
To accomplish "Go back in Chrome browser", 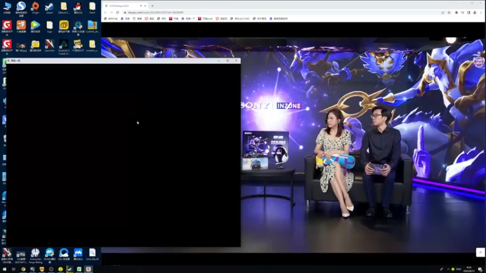I will [x=105, y=13].
